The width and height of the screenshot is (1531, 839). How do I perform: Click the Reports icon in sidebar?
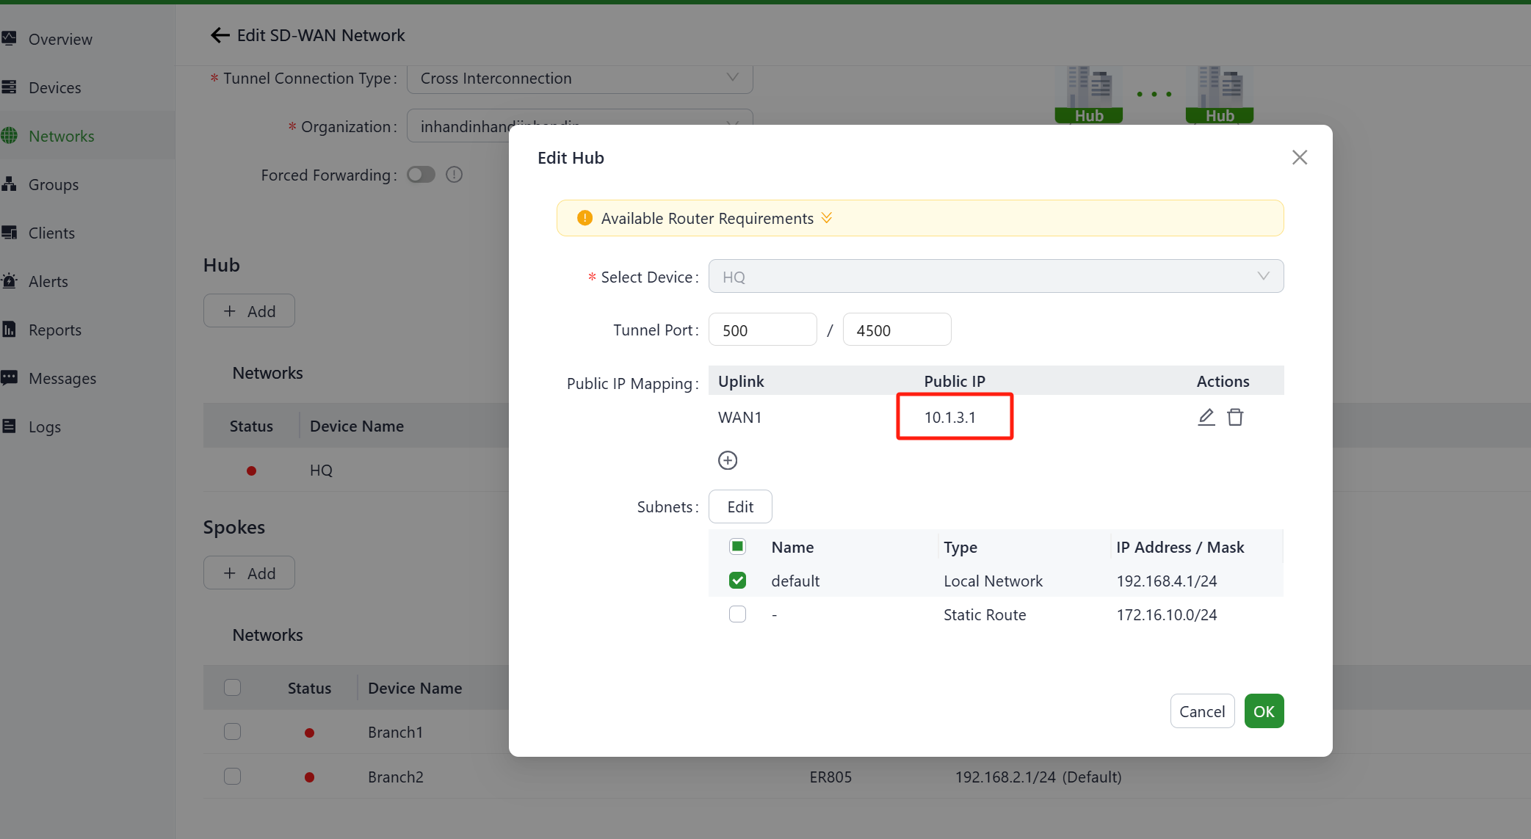pos(10,330)
